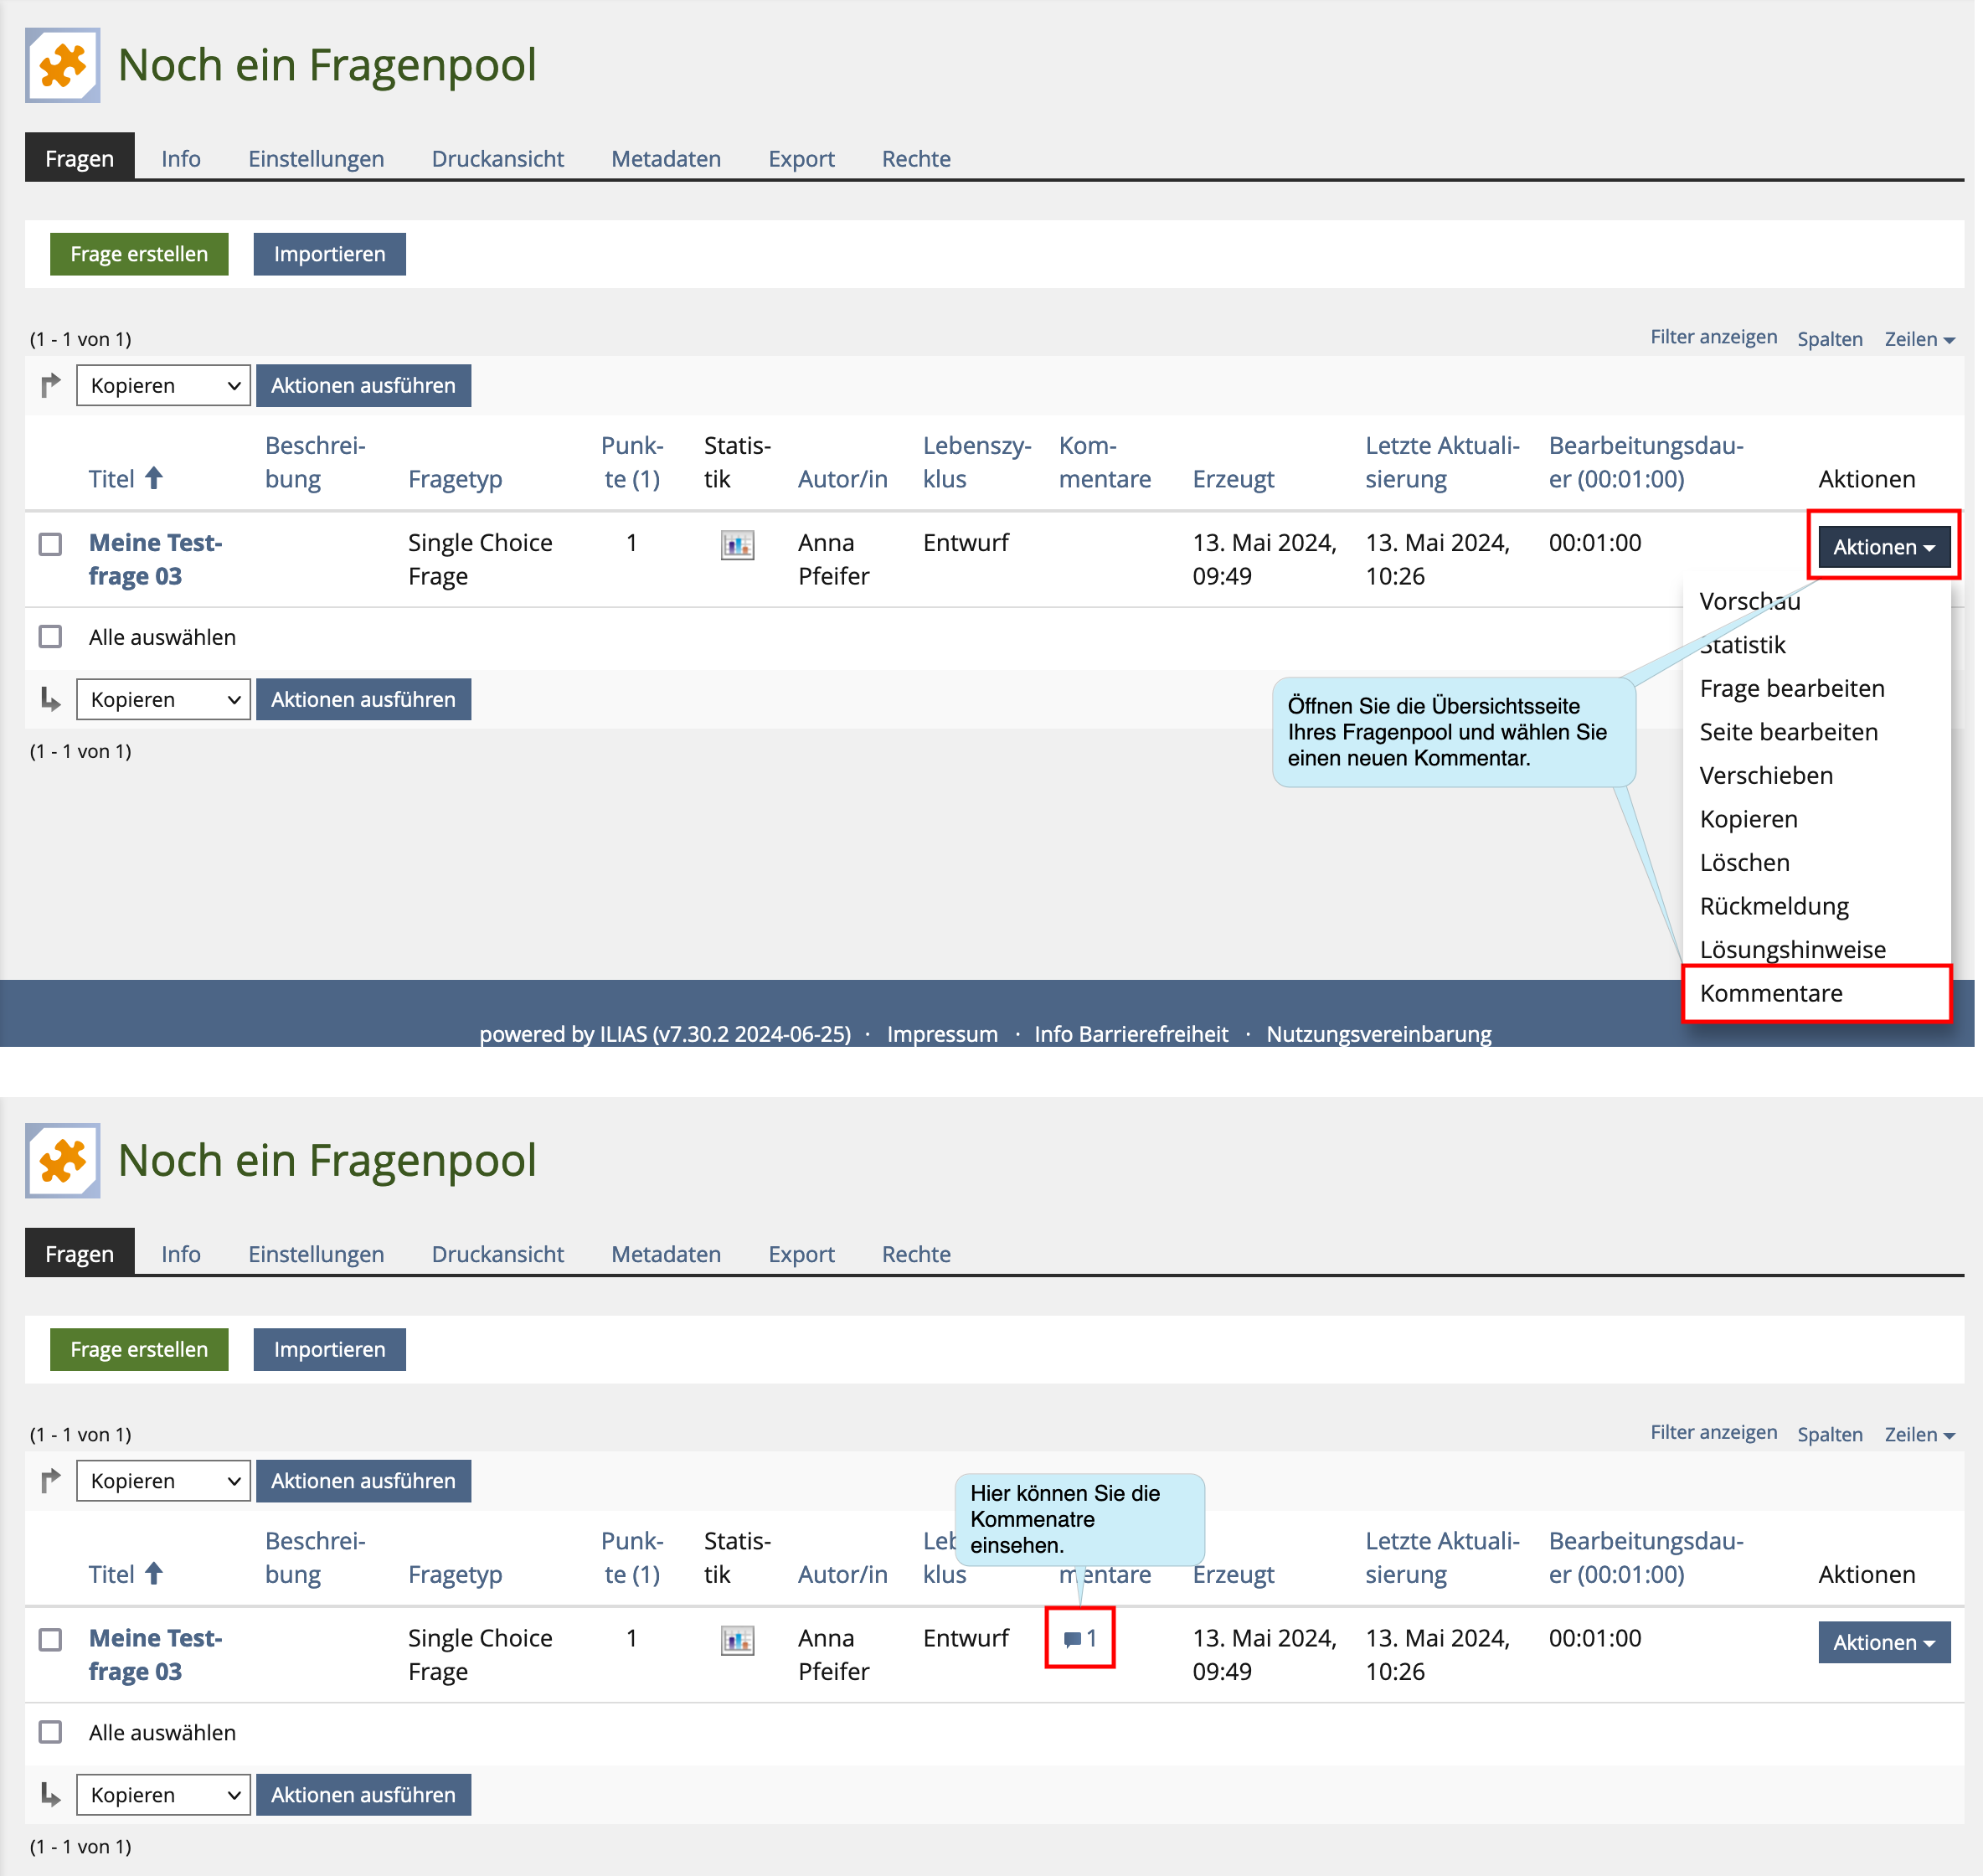1983x1876 pixels.
Task: Open the Info Barrierefreiheit footer link
Action: pyautogui.click(x=1131, y=1034)
